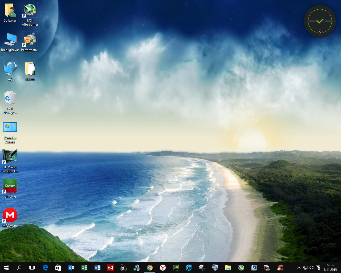The width and height of the screenshot is (341, 273).
Task: Select the sistem folder on the desktop
Action: tap(30, 71)
